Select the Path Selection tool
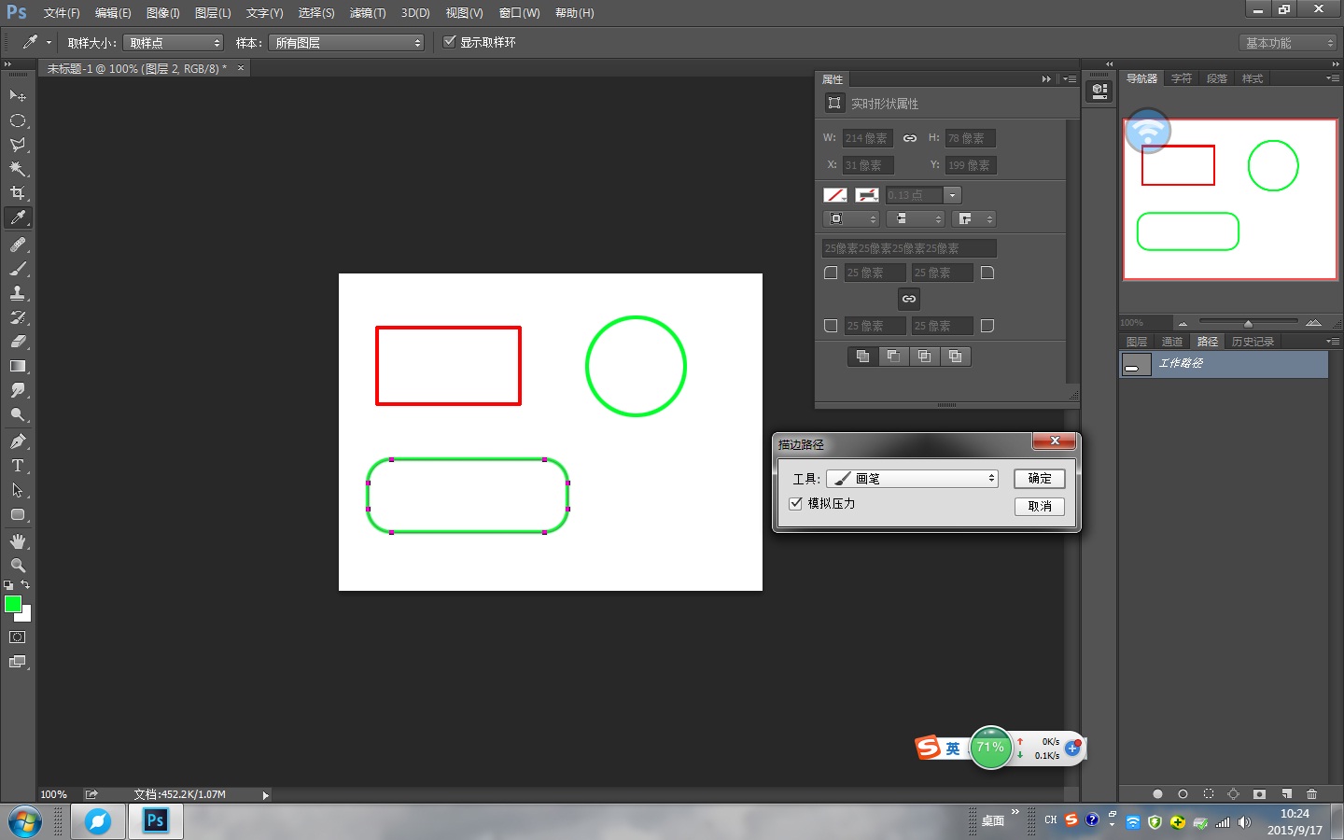This screenshot has width=1344, height=840. pyautogui.click(x=17, y=490)
